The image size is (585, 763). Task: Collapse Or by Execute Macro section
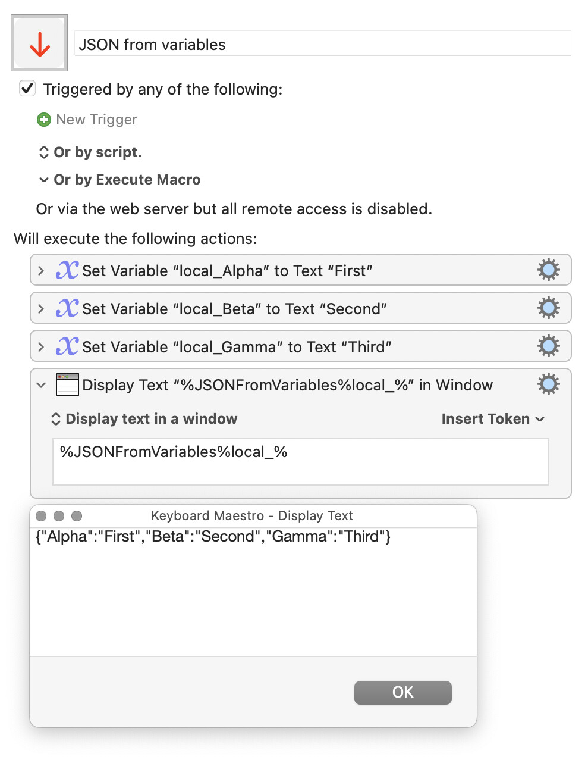119,180
